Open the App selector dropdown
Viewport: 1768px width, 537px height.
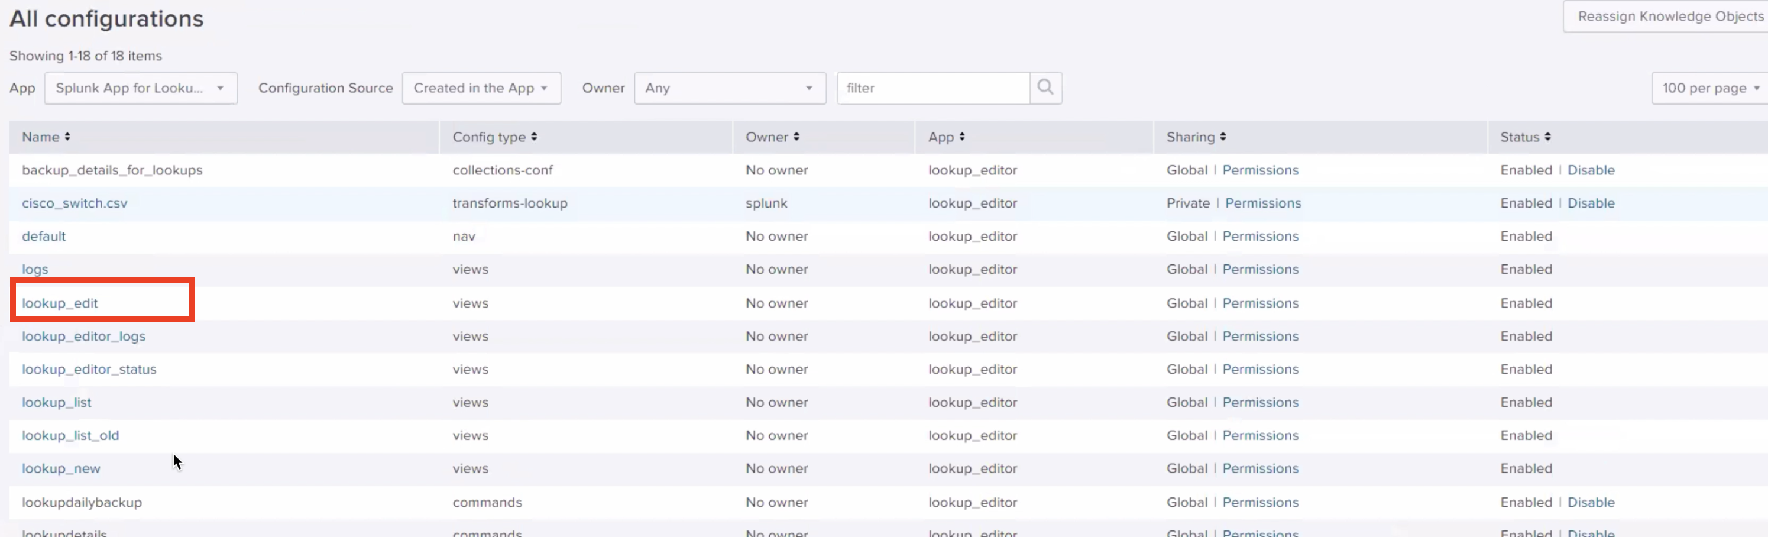(141, 88)
